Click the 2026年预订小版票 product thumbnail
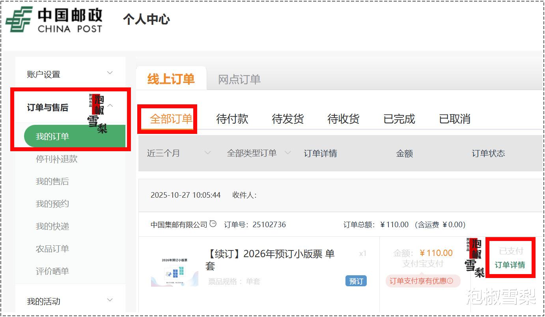545x317 pixels. [174, 271]
